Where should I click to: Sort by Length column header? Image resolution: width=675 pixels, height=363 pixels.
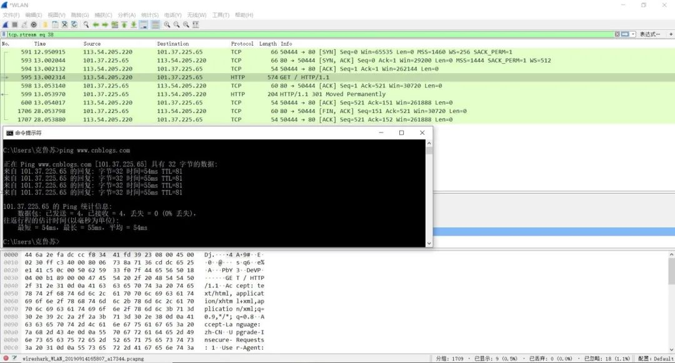[x=267, y=44]
